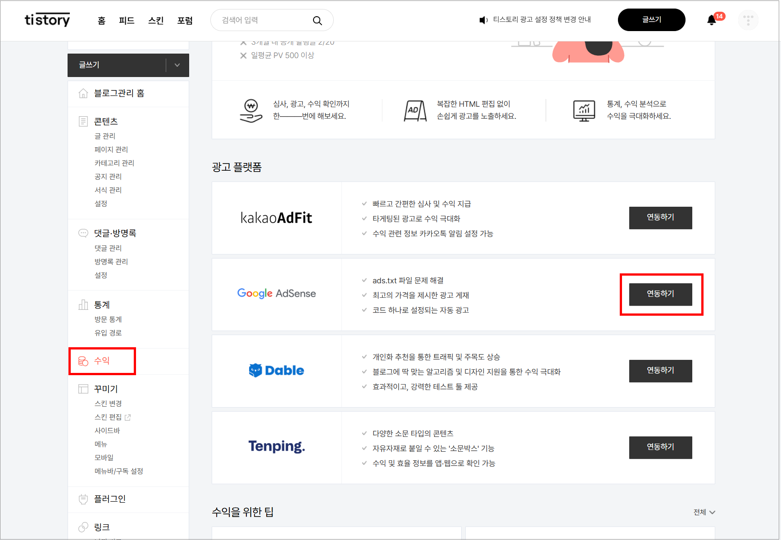Open the 전체 filter dropdown
781x540 pixels.
tap(704, 512)
